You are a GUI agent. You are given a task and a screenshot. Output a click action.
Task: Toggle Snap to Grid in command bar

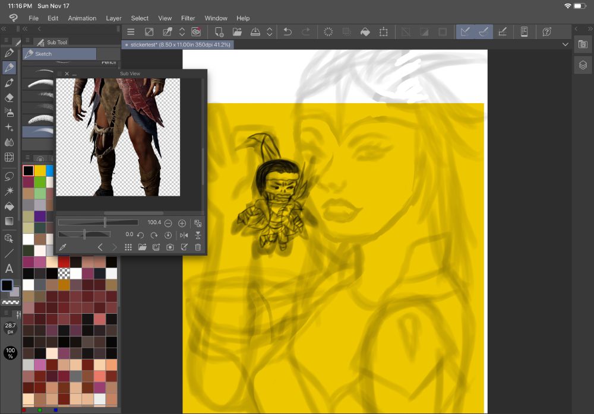pos(503,32)
